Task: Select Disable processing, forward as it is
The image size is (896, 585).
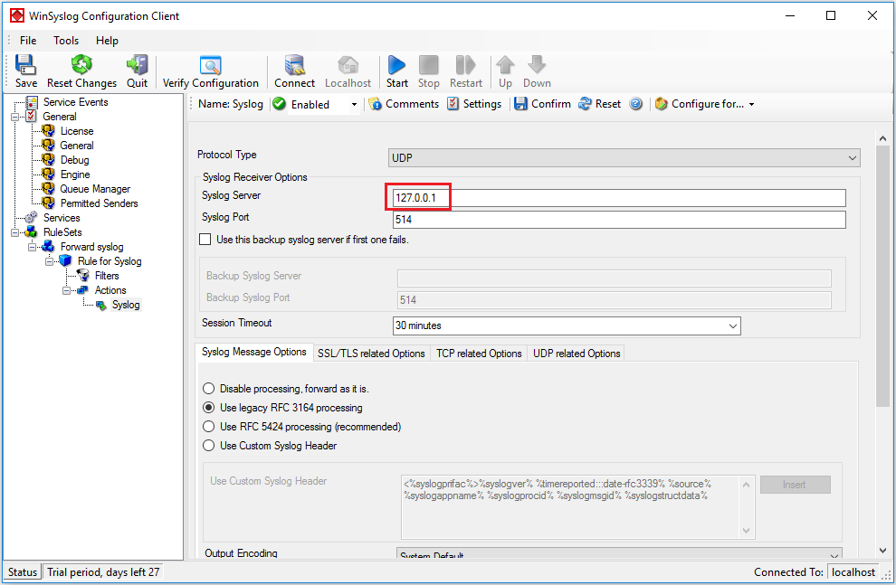Action: point(208,389)
